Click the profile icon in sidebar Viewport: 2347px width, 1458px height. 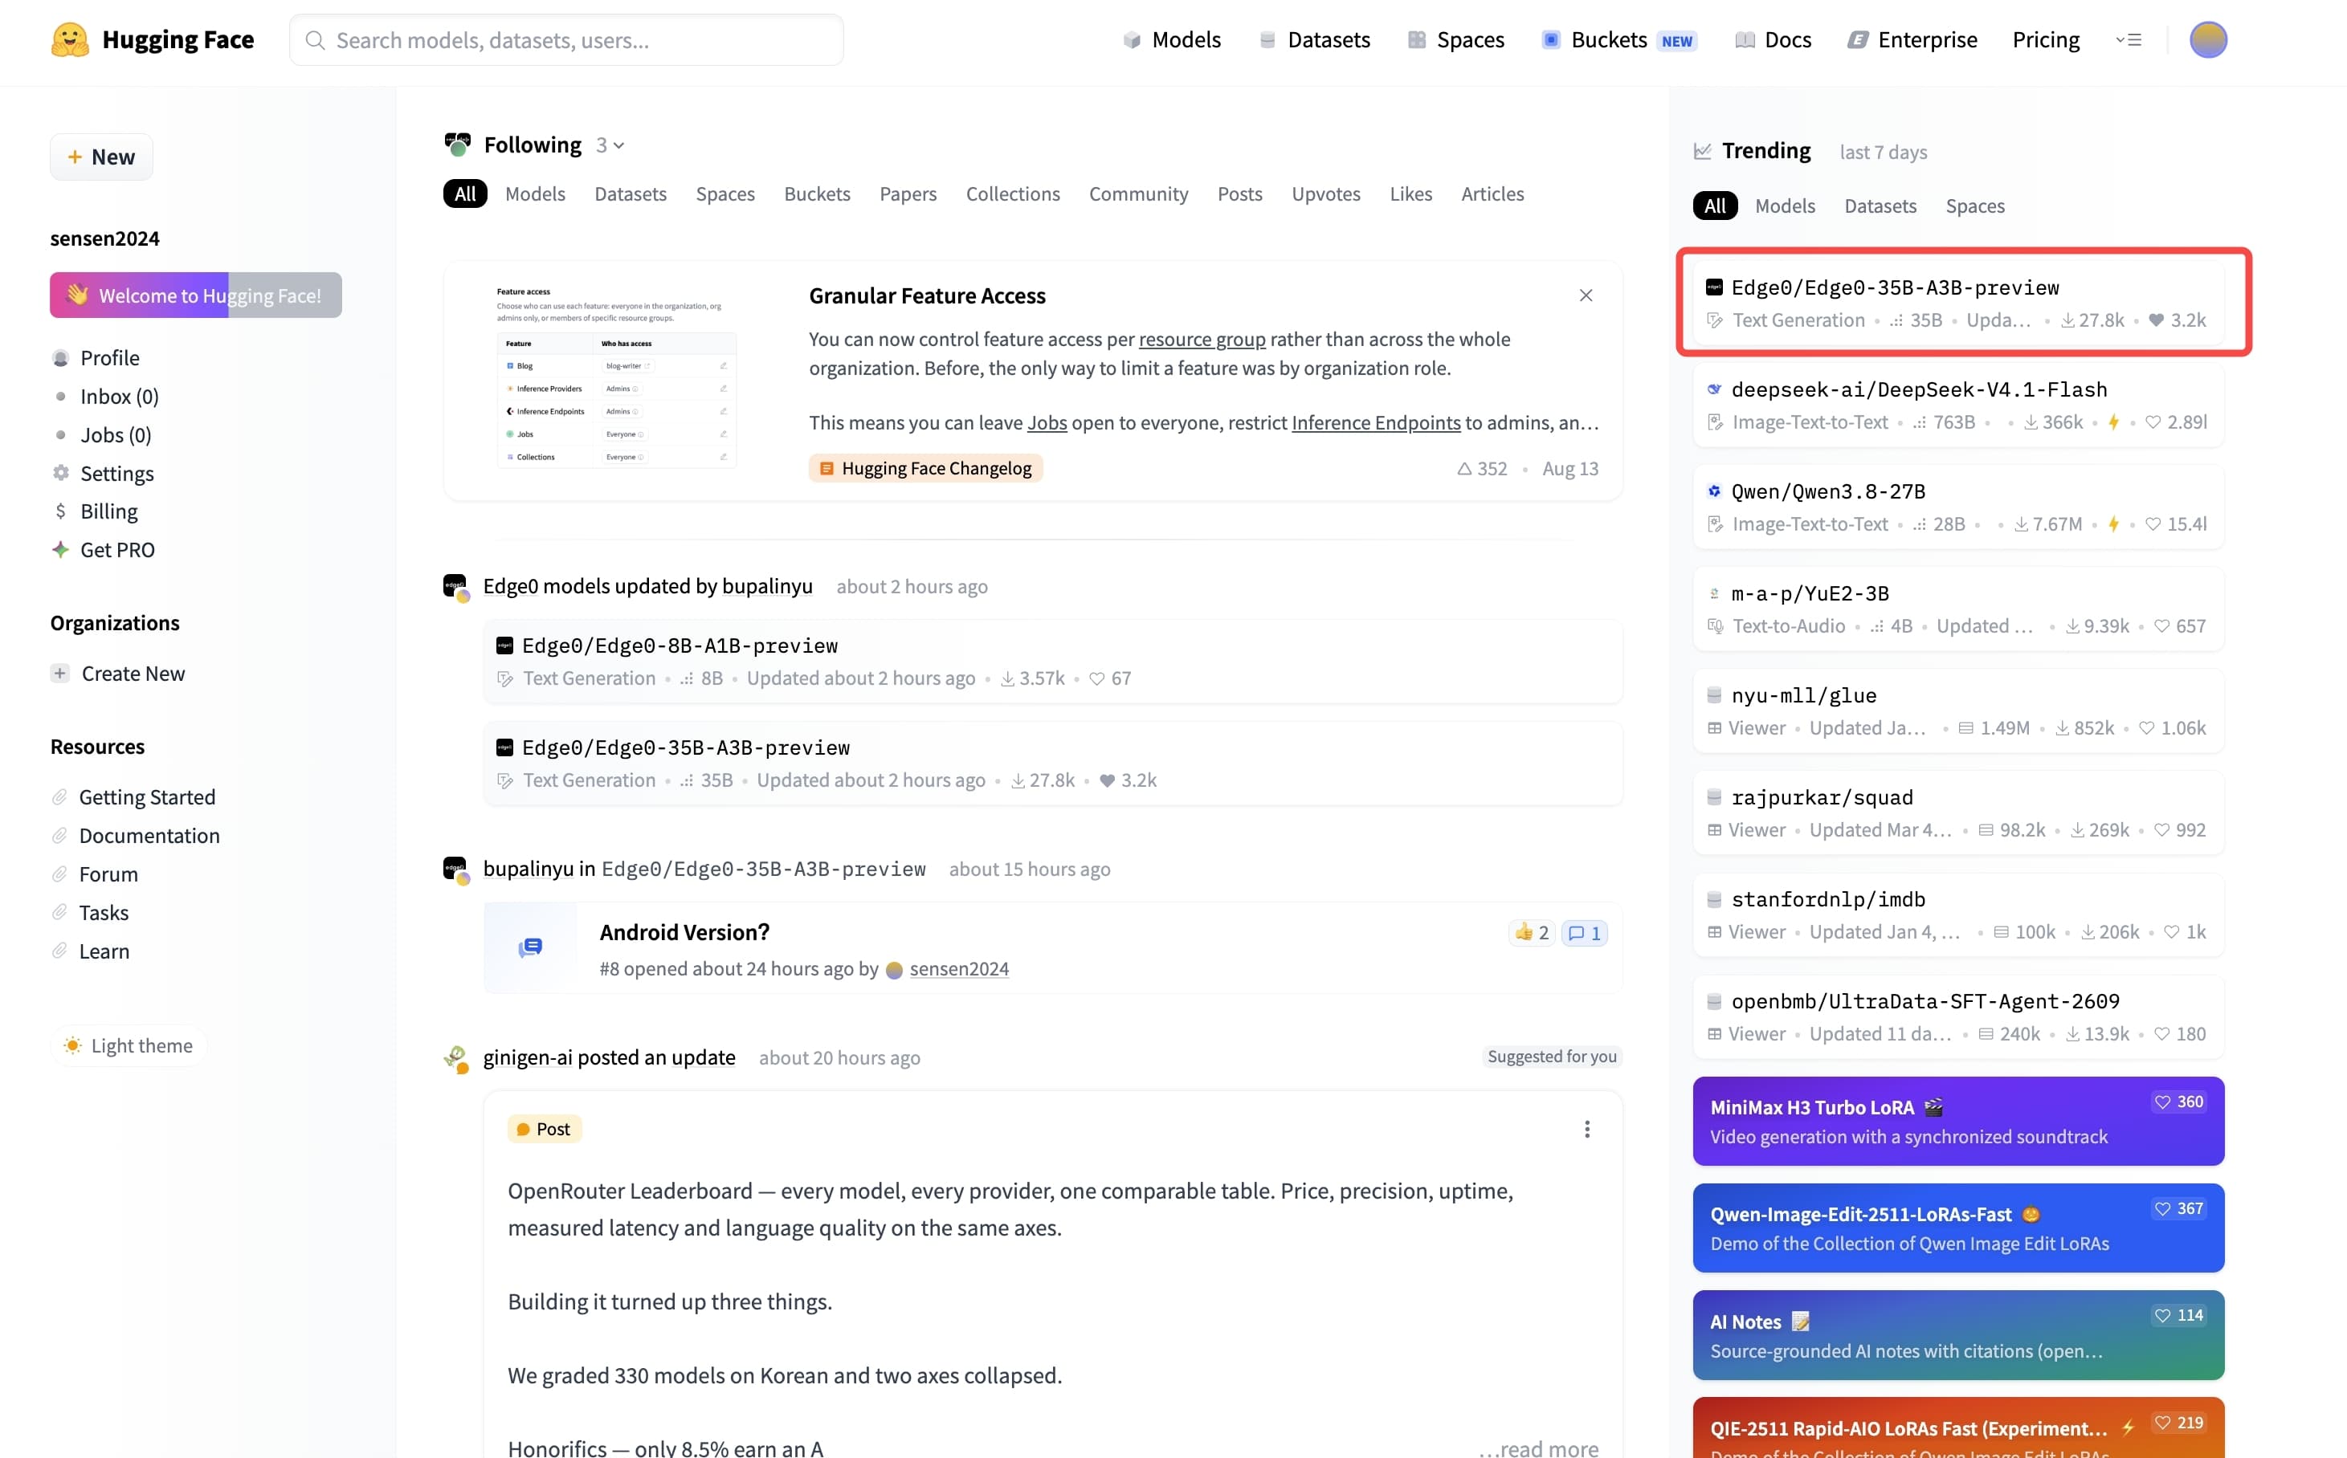coord(59,359)
